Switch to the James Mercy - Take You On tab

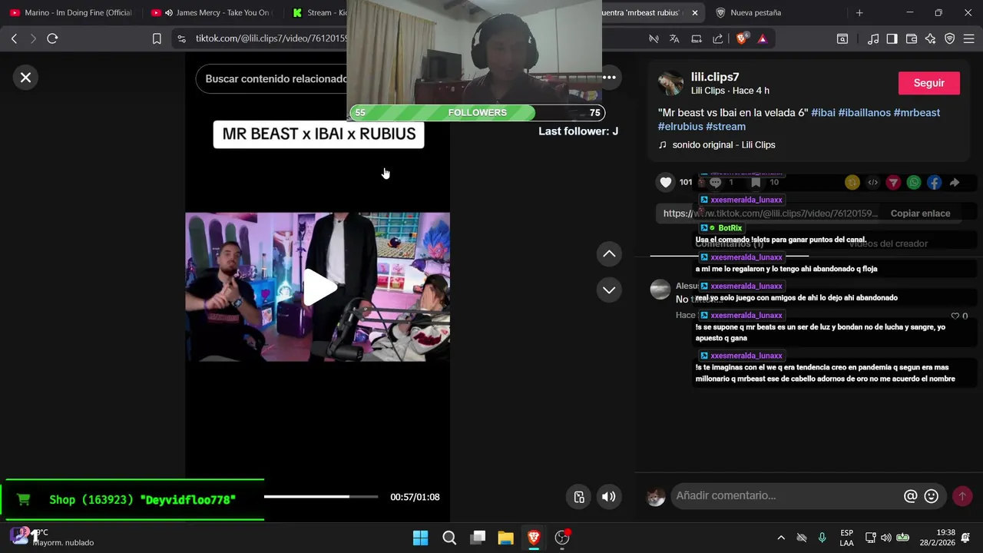[x=213, y=12]
